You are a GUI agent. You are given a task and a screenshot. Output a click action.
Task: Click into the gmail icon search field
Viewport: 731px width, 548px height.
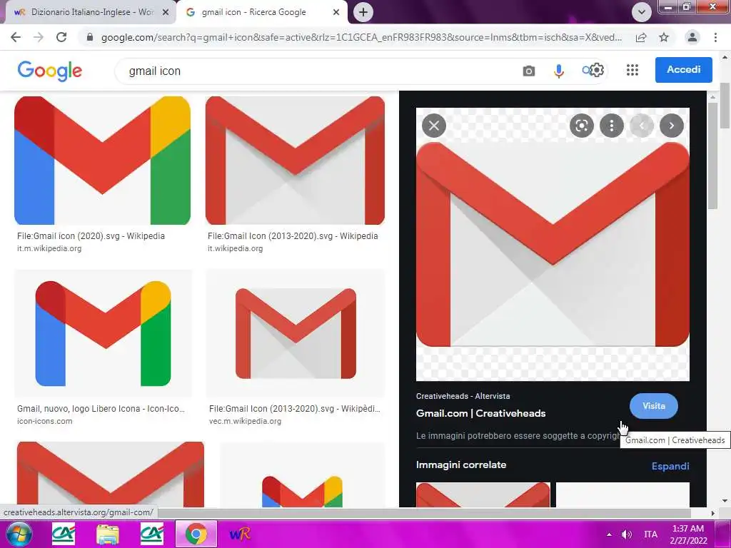point(317,71)
